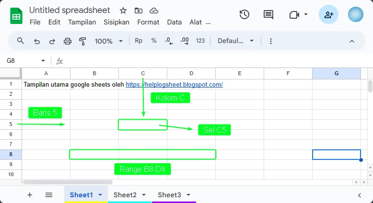Open the zoom 100% dropdown
This screenshot has width=373, height=203.
pos(109,41)
